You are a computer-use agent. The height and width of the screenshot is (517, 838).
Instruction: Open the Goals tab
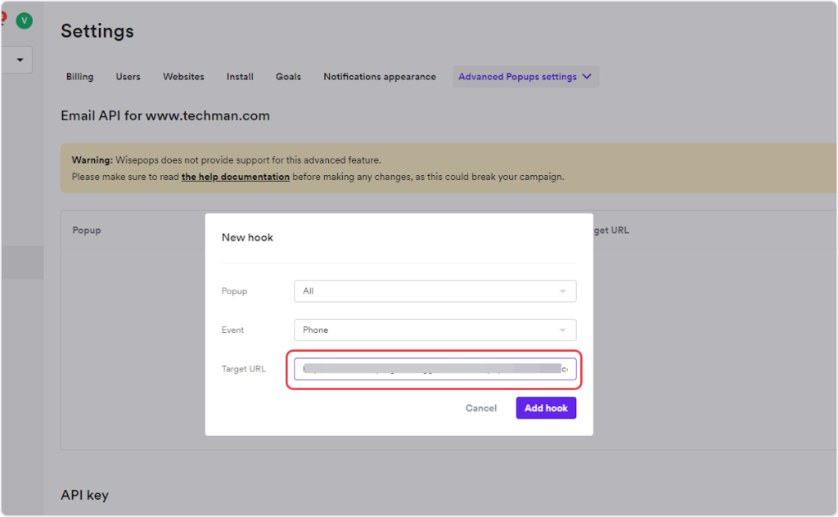288,77
